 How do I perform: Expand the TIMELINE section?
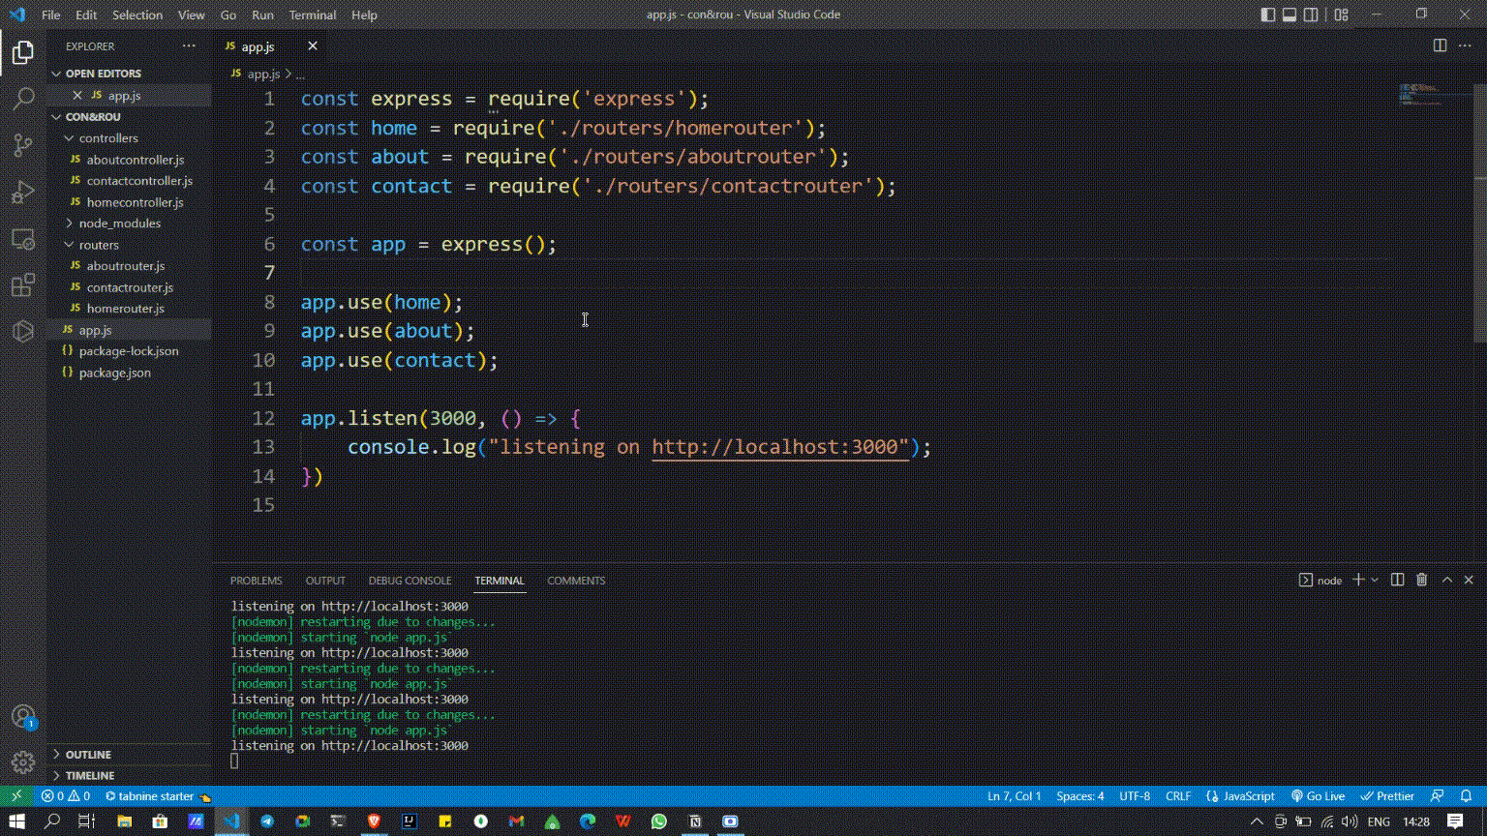[x=129, y=776]
